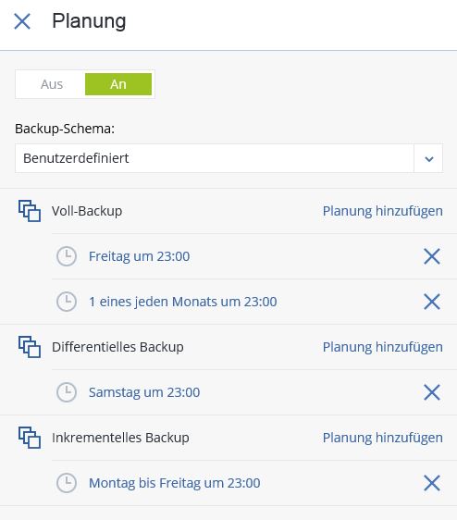This screenshot has width=457, height=520.
Task: Remove the Samstag um 23:00 schedule
Action: coord(432,392)
